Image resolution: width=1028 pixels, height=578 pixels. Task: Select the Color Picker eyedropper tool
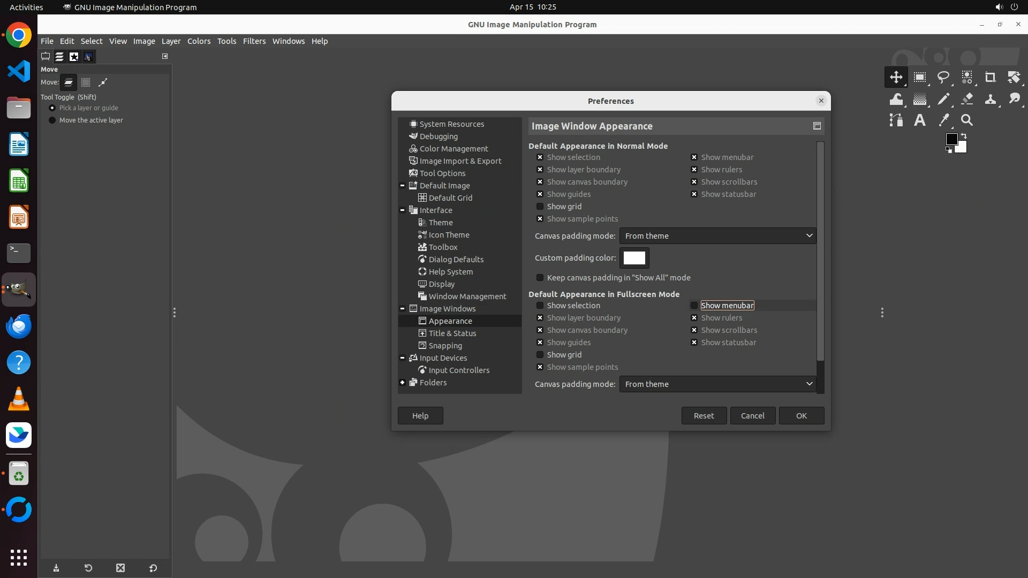[x=943, y=120]
